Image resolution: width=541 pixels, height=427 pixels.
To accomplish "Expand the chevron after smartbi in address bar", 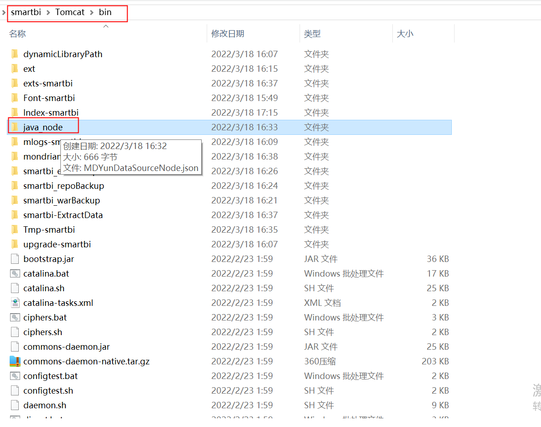I will pyautogui.click(x=48, y=12).
